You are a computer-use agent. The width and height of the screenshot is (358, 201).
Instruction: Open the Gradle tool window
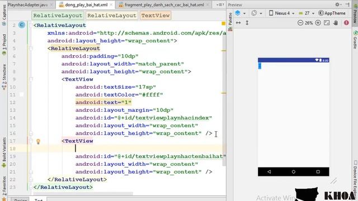click(355, 40)
